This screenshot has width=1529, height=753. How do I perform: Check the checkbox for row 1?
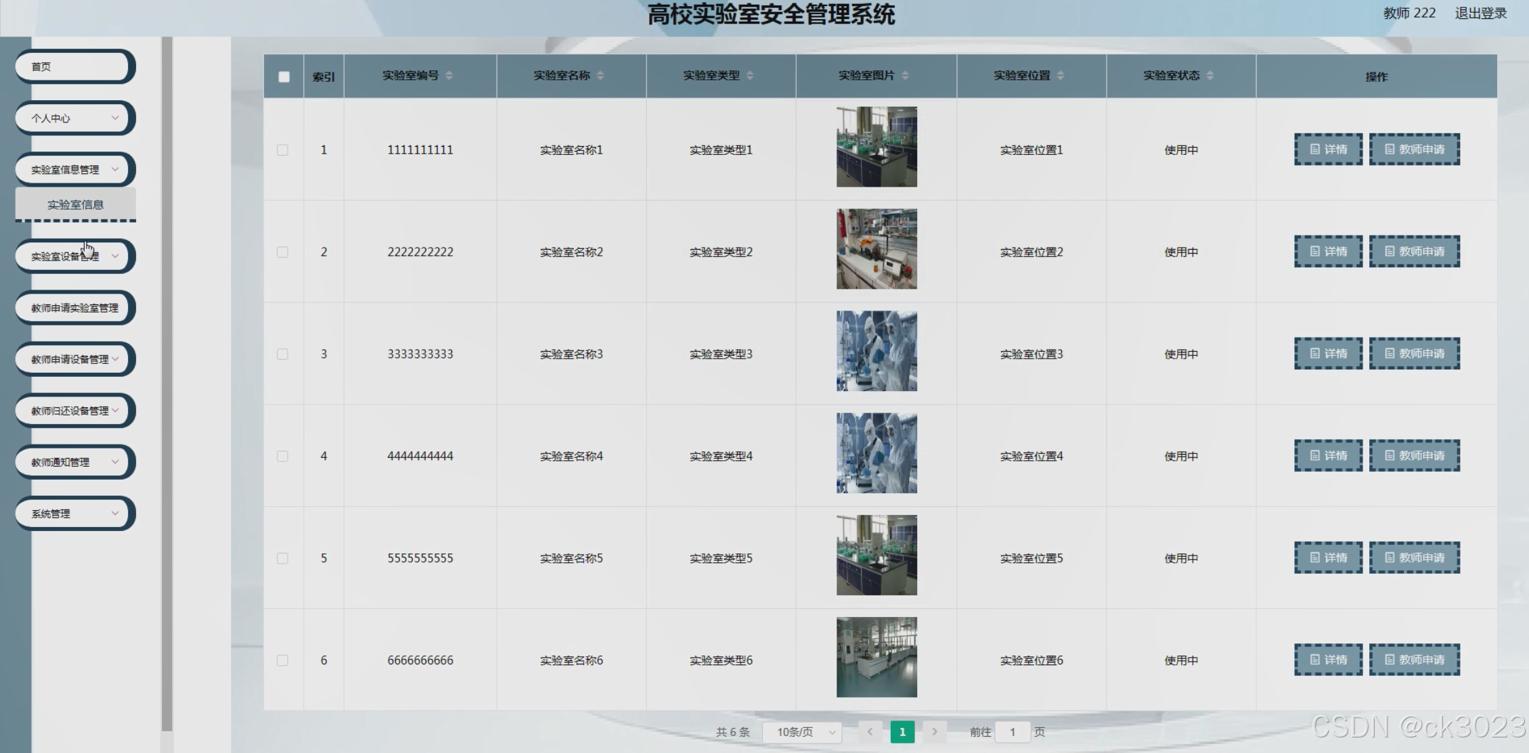coord(282,150)
